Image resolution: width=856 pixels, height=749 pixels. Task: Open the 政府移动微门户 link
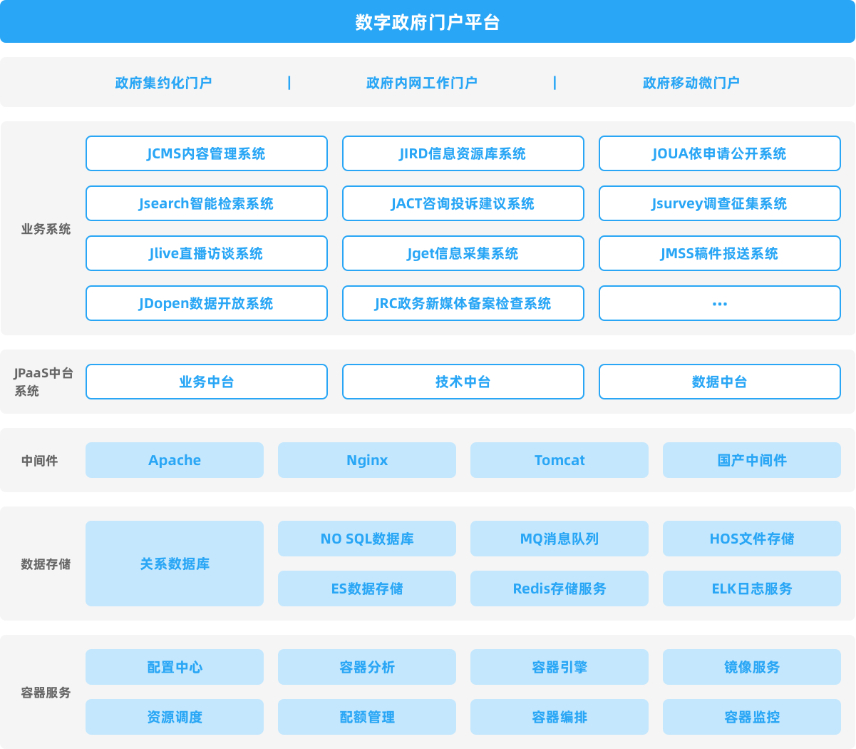(691, 83)
